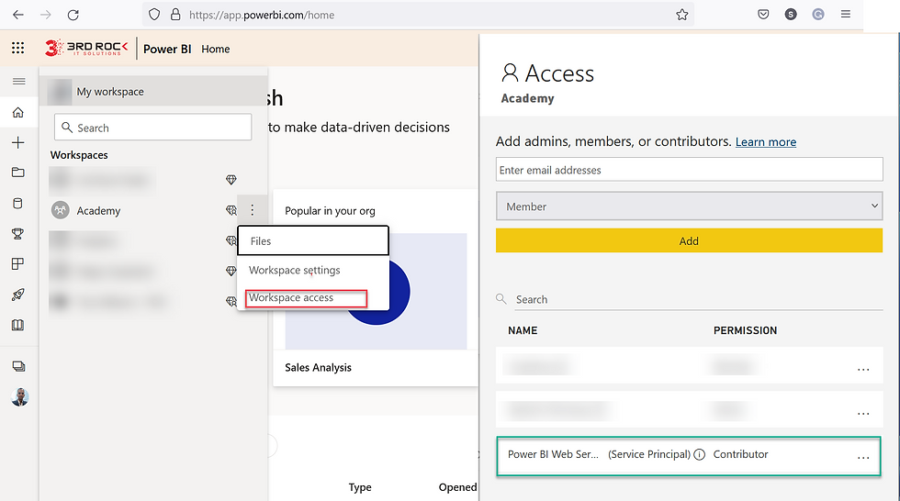Image resolution: width=900 pixels, height=501 pixels.
Task: Click the Opened column header
Action: (457, 487)
